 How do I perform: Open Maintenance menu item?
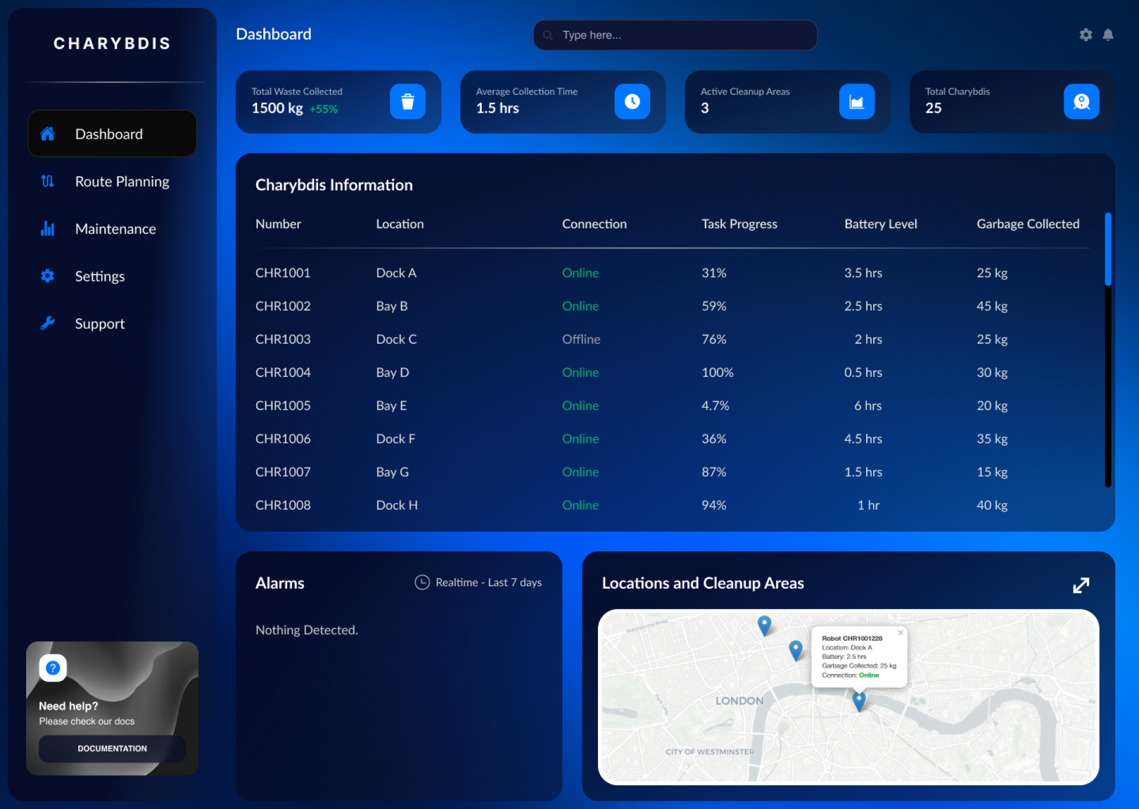coord(112,229)
